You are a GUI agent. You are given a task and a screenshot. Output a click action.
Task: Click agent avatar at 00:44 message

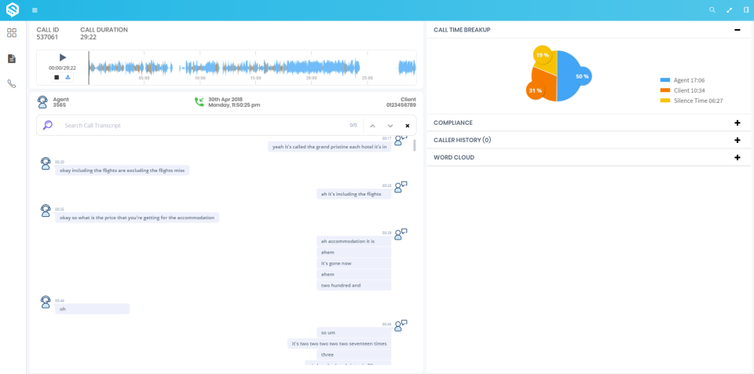(x=46, y=302)
